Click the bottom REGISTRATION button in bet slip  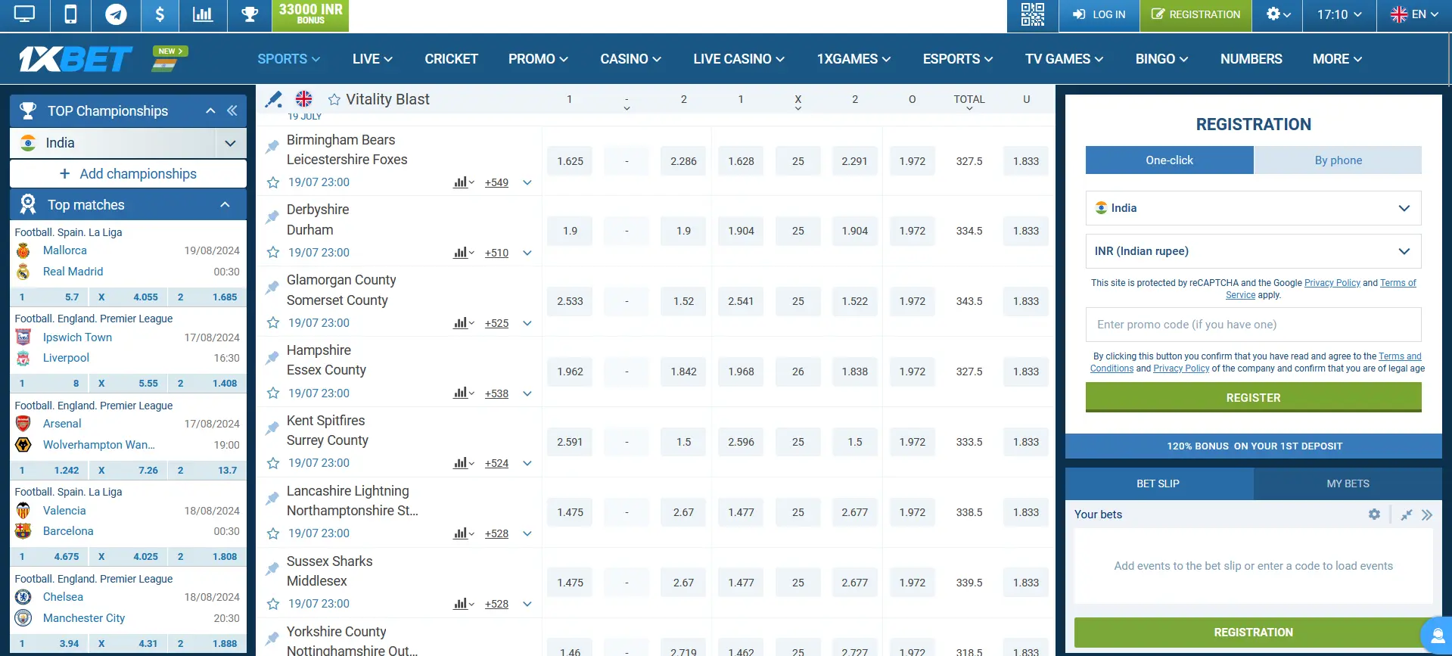[x=1253, y=633]
